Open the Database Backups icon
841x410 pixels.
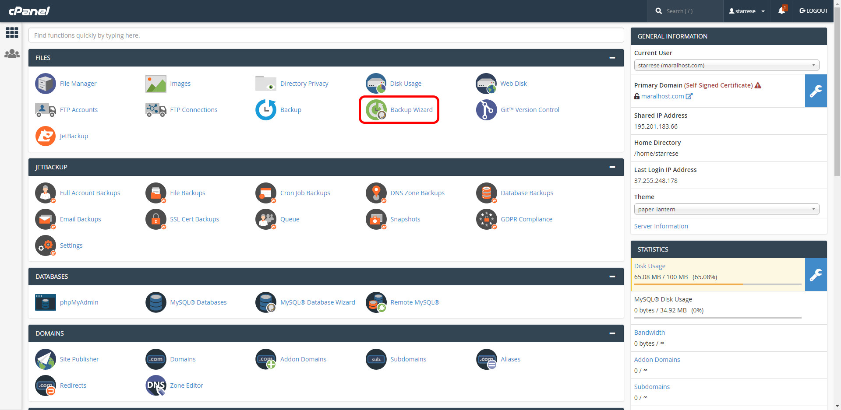point(486,193)
